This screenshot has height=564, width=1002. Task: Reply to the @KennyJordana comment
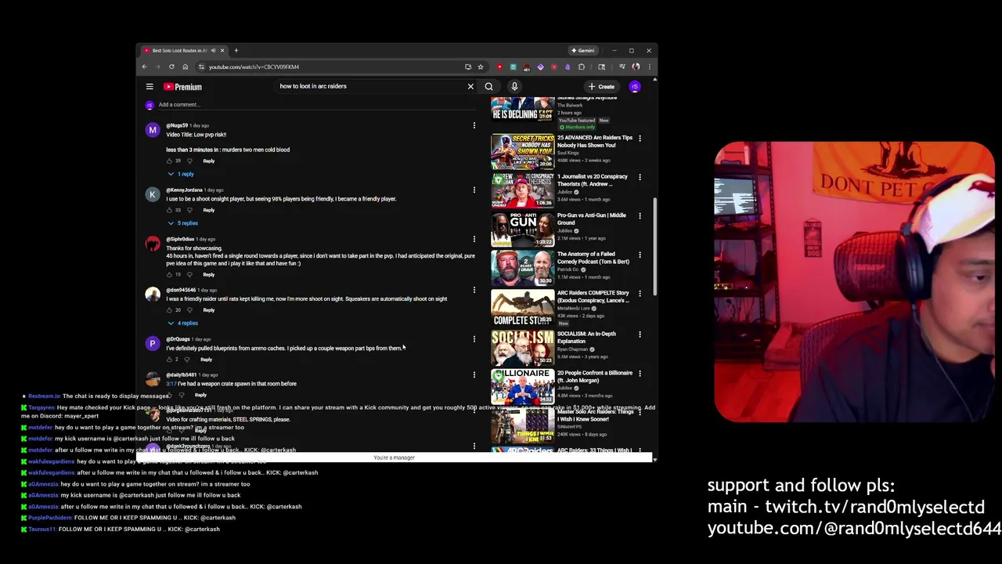tap(208, 211)
